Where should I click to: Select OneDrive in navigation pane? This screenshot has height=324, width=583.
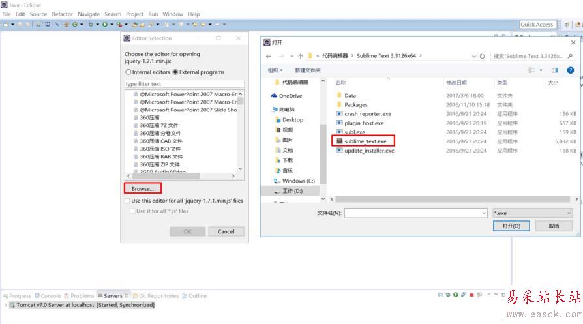287,96
